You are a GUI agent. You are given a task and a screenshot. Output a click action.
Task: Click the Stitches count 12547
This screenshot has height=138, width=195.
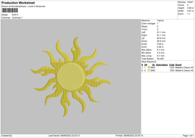(x=190, y=2)
